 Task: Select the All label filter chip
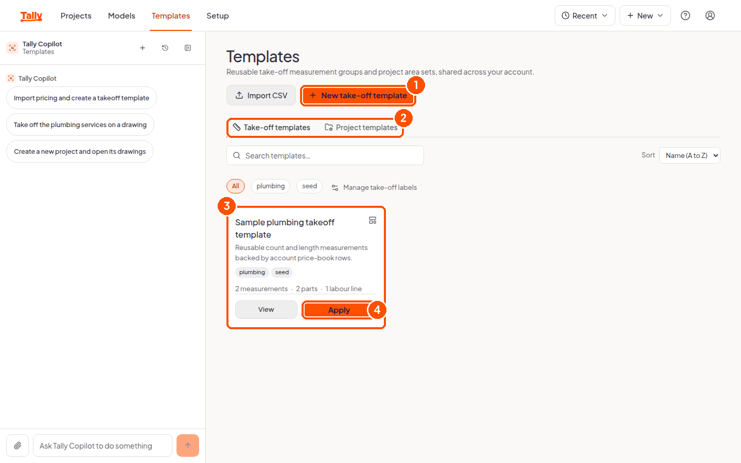pyautogui.click(x=236, y=186)
